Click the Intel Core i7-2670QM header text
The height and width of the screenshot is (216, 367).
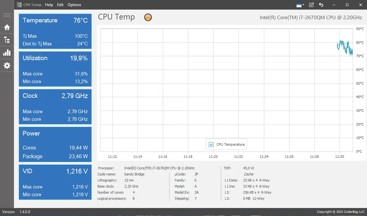click(x=311, y=17)
